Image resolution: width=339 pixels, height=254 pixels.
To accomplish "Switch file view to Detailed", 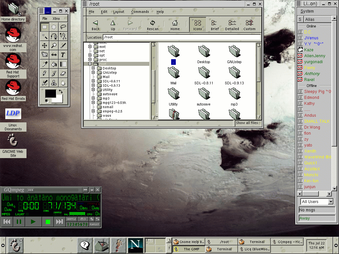I will coord(232,25).
